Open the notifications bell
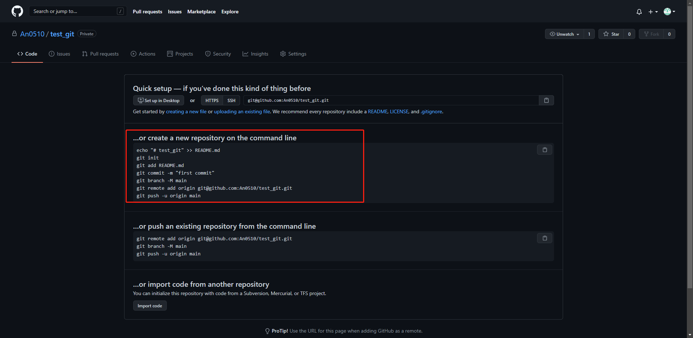The image size is (693, 338). pyautogui.click(x=639, y=12)
